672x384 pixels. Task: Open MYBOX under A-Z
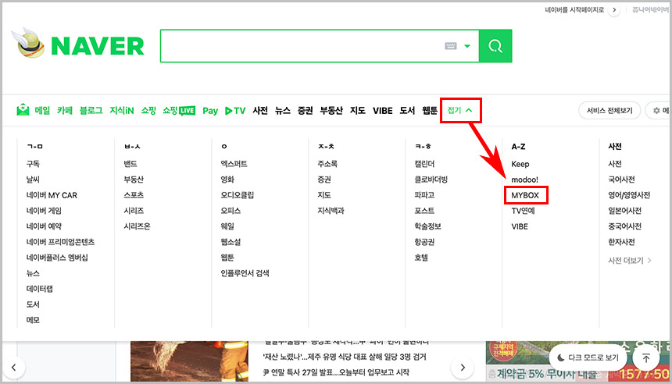(525, 195)
